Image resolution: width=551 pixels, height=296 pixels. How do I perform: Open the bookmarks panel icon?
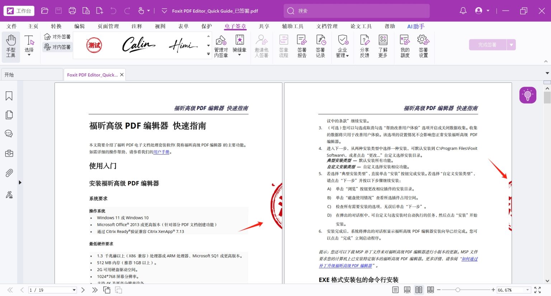coord(9,96)
